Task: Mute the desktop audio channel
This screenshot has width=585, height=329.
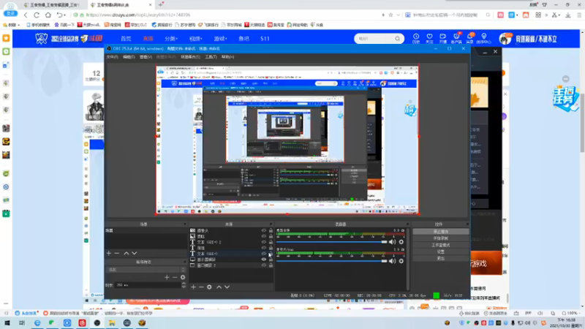Action: tap(392, 242)
